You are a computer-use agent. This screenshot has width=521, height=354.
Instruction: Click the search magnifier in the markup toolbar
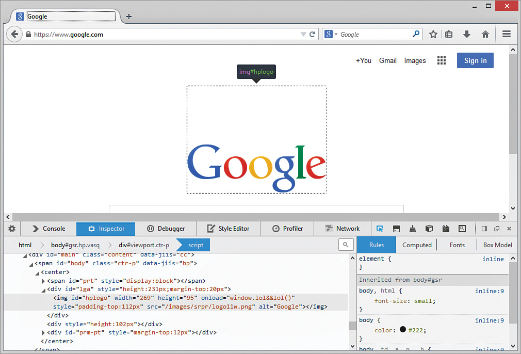click(x=346, y=245)
